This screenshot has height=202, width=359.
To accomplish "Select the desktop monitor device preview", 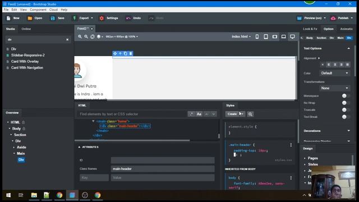I will point(292,36).
